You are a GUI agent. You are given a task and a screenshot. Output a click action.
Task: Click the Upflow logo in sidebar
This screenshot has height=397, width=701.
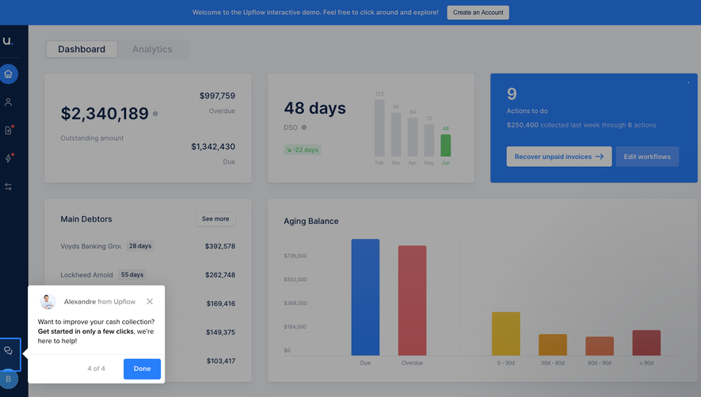click(x=8, y=41)
